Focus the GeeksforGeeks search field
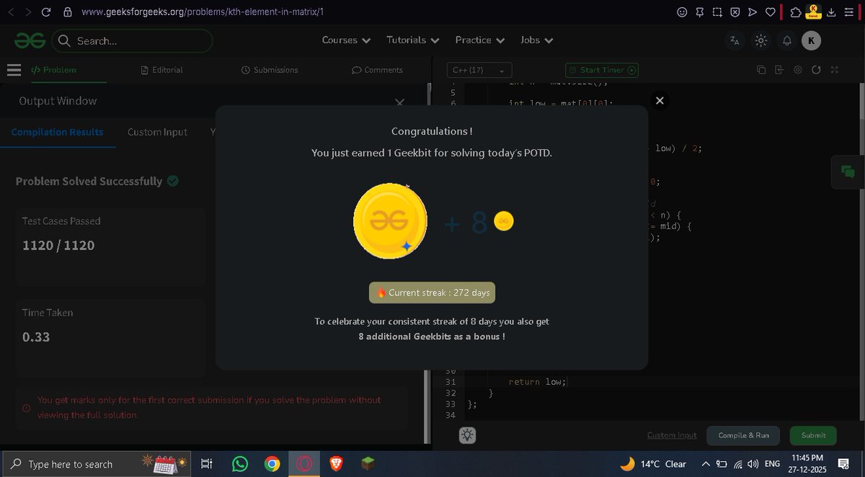The height and width of the screenshot is (477, 865). [132, 41]
